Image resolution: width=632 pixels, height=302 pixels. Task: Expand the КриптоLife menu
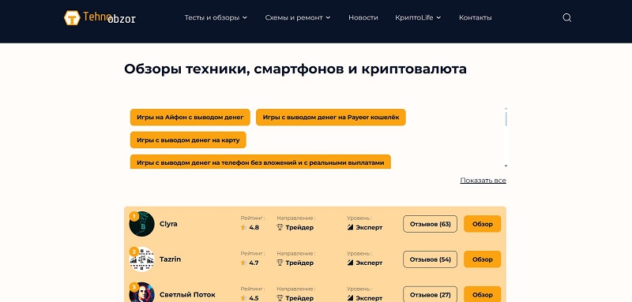click(x=418, y=17)
